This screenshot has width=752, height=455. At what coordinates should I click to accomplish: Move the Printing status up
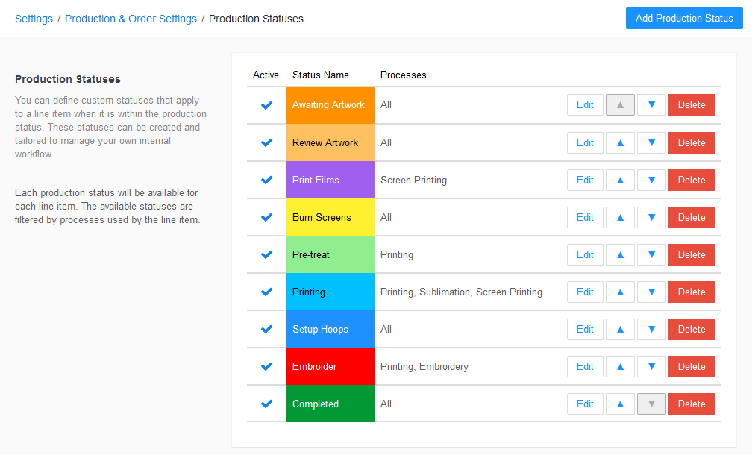[x=620, y=292]
